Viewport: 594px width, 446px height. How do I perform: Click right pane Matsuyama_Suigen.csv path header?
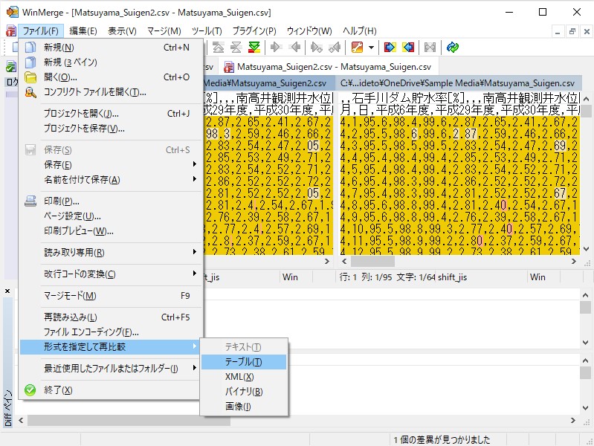(460, 83)
